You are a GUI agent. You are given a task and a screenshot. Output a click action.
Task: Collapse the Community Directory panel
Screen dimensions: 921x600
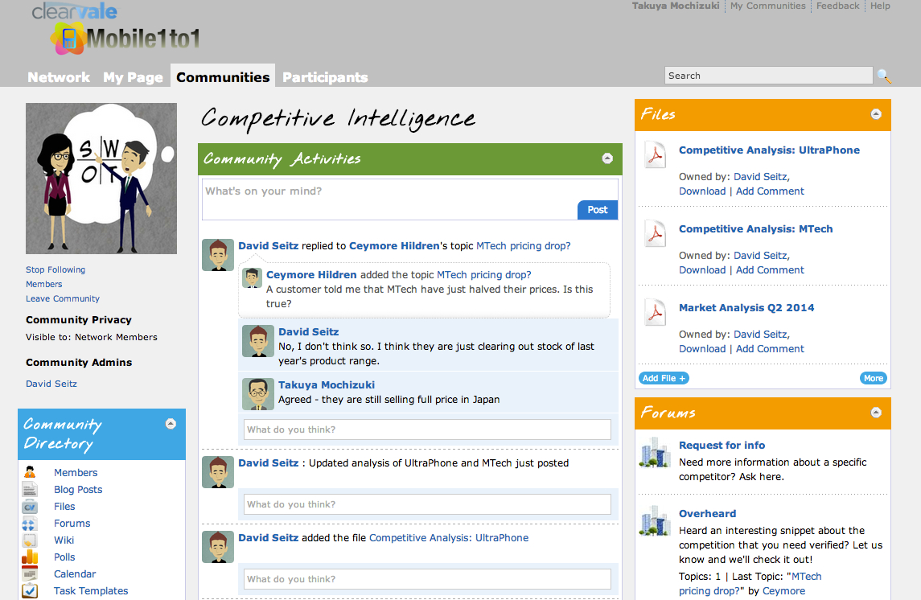pyautogui.click(x=171, y=424)
